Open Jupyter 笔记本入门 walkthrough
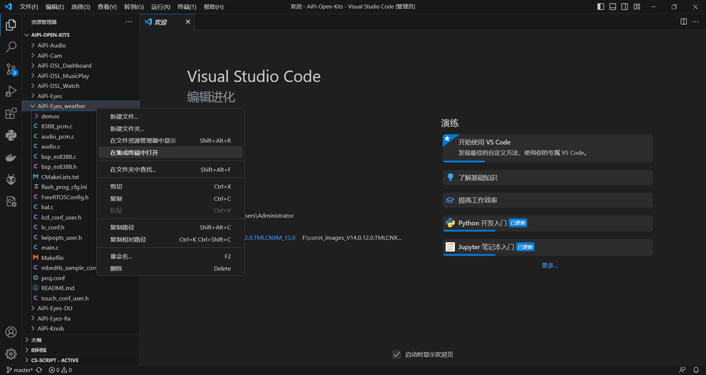 548,247
